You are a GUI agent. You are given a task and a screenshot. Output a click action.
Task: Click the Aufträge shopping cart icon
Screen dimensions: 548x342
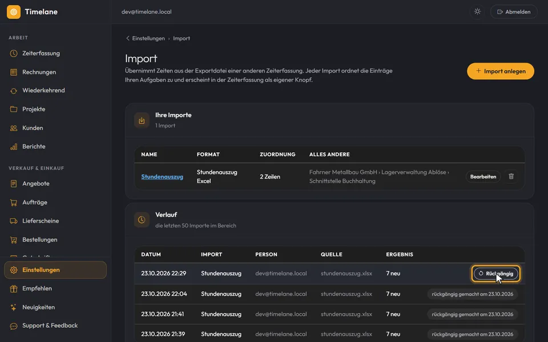14,202
